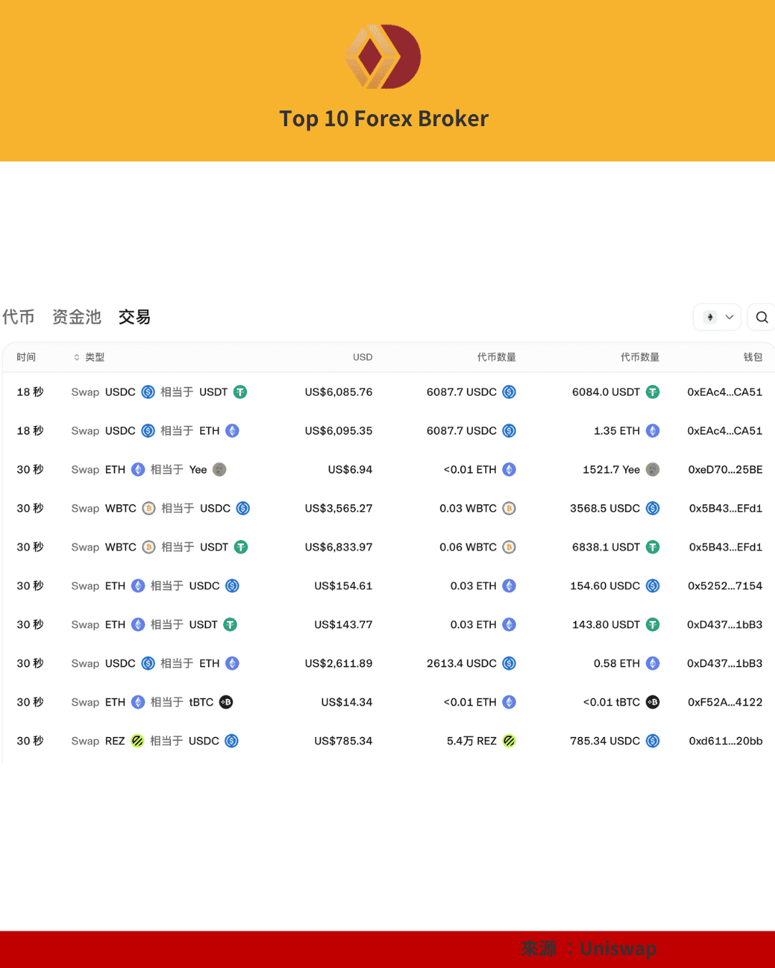The height and width of the screenshot is (968, 775).
Task: Sort by the USD column header
Action: [x=362, y=356]
